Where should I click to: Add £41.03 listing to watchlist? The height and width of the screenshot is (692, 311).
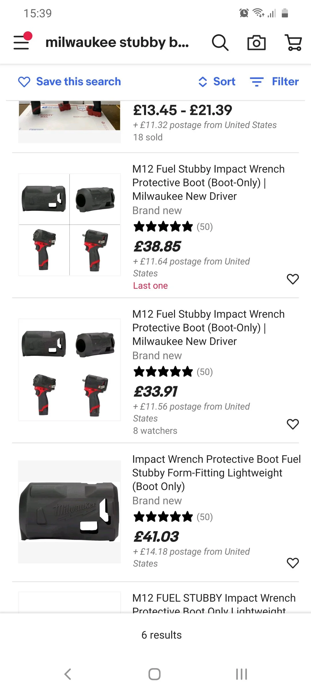[x=293, y=563]
